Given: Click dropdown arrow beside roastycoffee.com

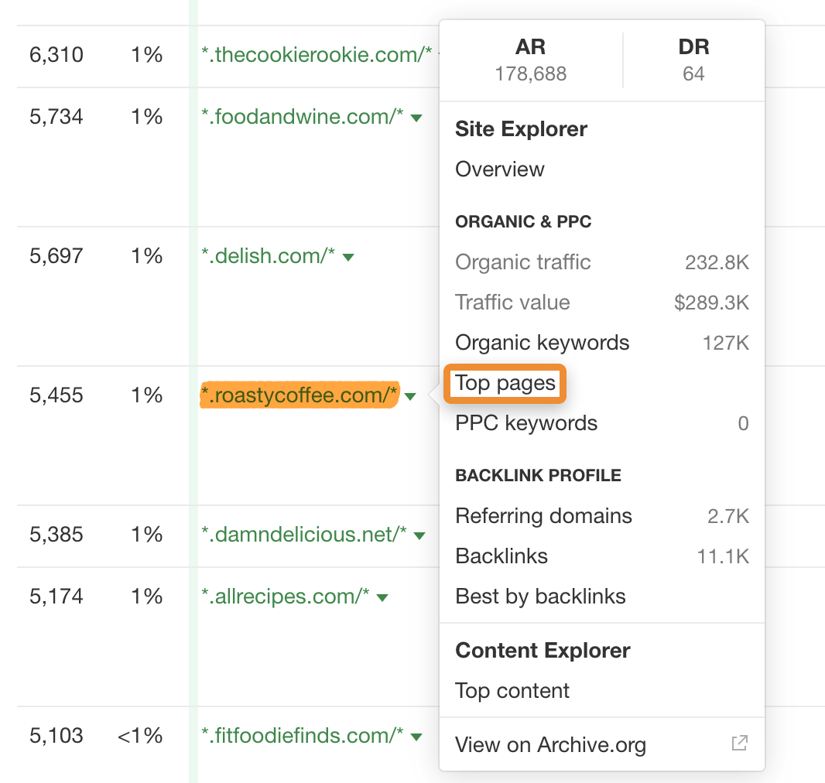Looking at the screenshot, I should (410, 397).
